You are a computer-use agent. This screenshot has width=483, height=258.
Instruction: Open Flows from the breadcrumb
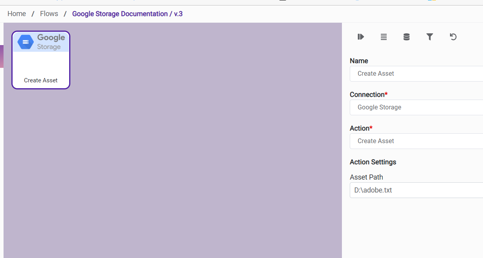point(49,14)
